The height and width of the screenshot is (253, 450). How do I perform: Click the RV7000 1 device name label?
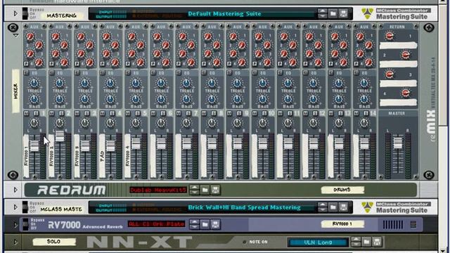click(x=342, y=224)
